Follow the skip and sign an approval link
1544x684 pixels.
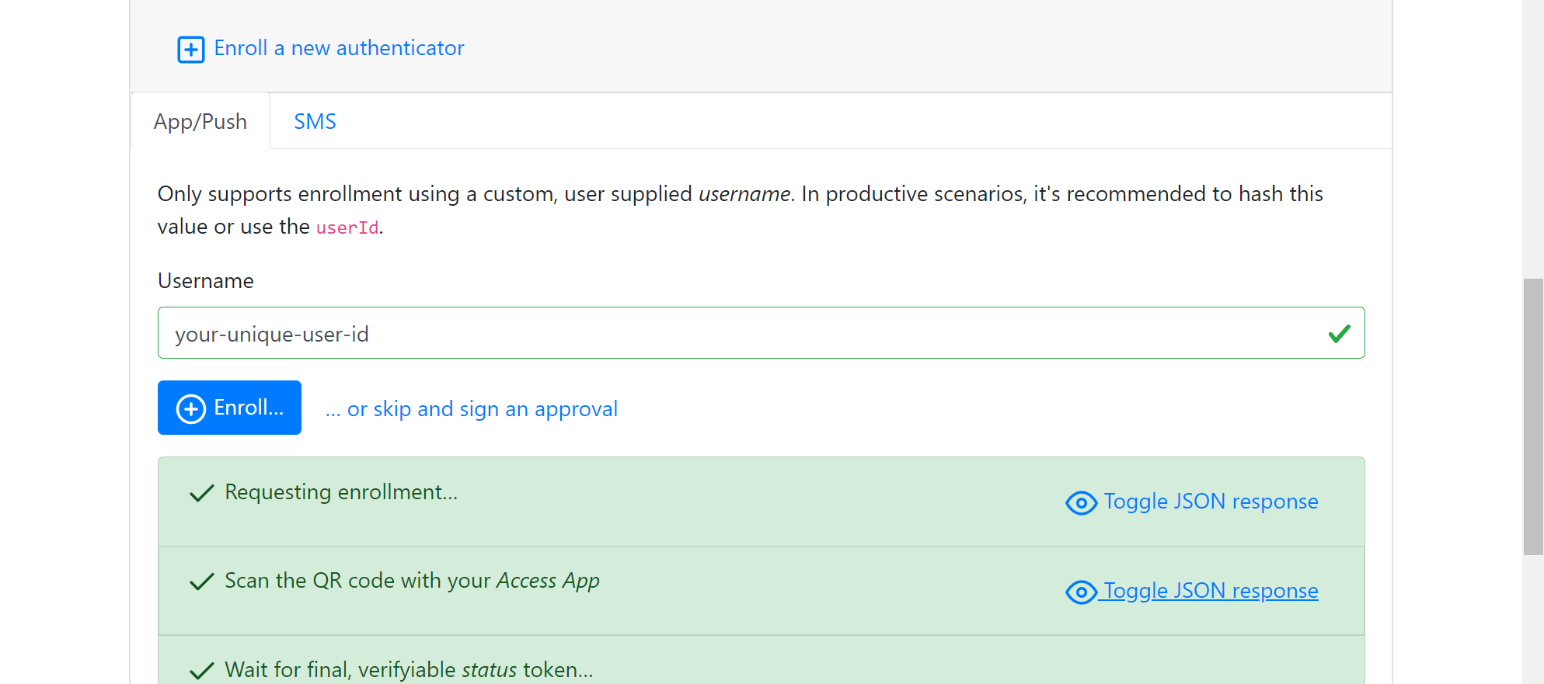click(472, 409)
